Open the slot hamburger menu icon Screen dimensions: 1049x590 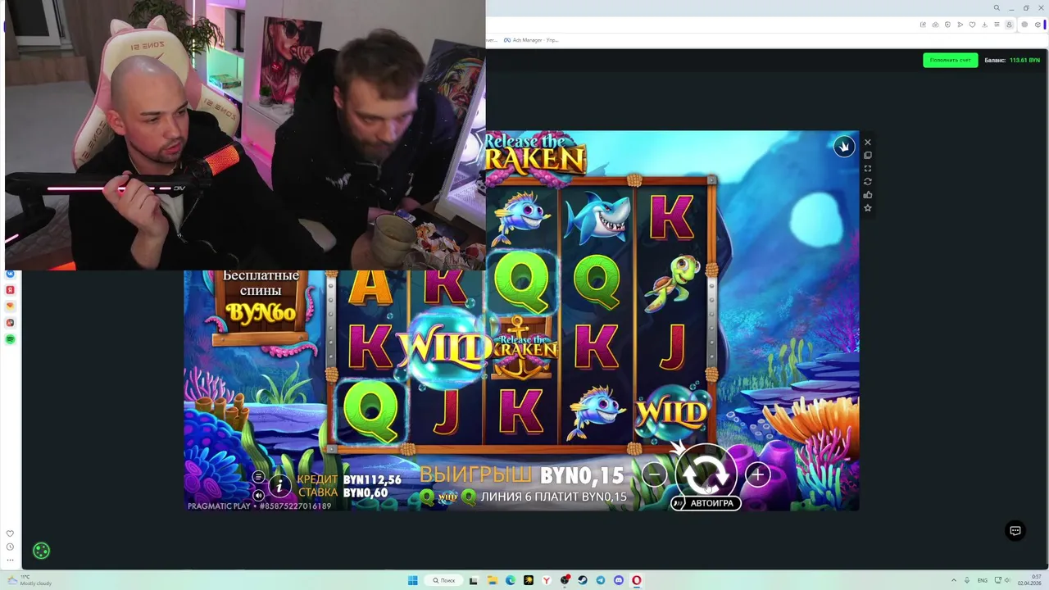[x=258, y=477]
